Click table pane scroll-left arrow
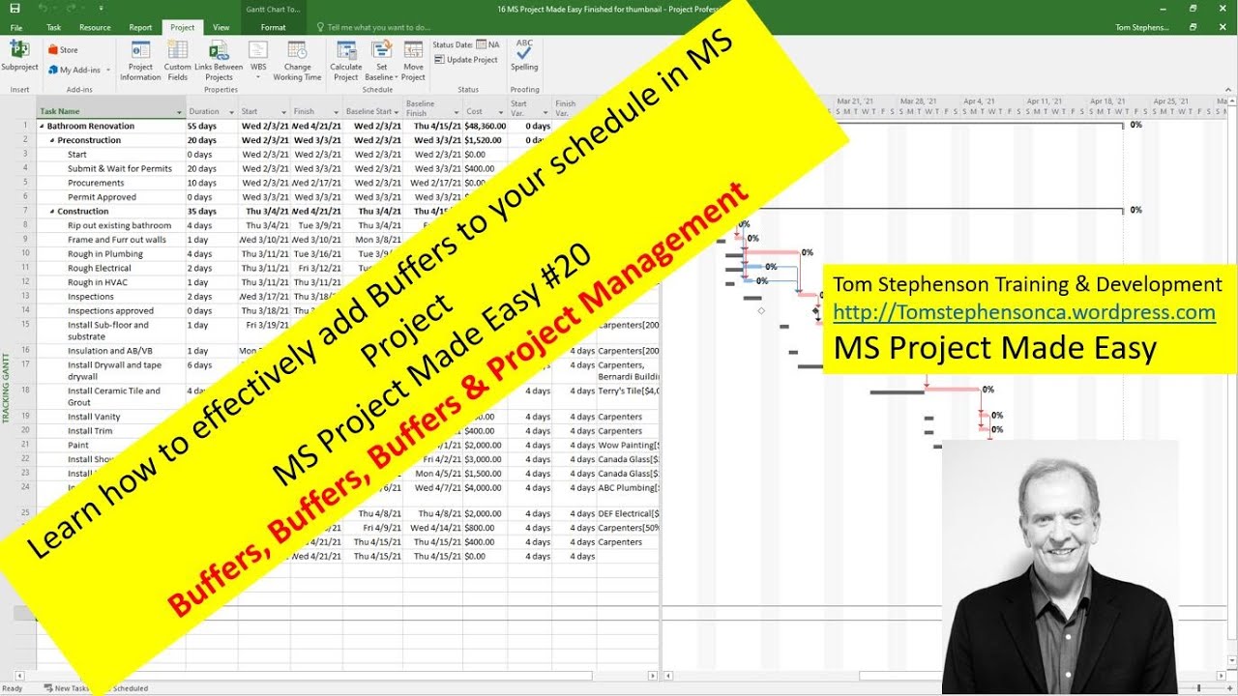This screenshot has height=696, width=1238. [19, 676]
